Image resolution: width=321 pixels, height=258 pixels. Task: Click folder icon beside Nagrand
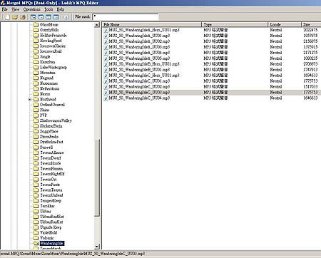point(36,78)
